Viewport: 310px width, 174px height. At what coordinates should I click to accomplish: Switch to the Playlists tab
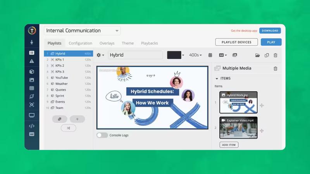(x=54, y=43)
